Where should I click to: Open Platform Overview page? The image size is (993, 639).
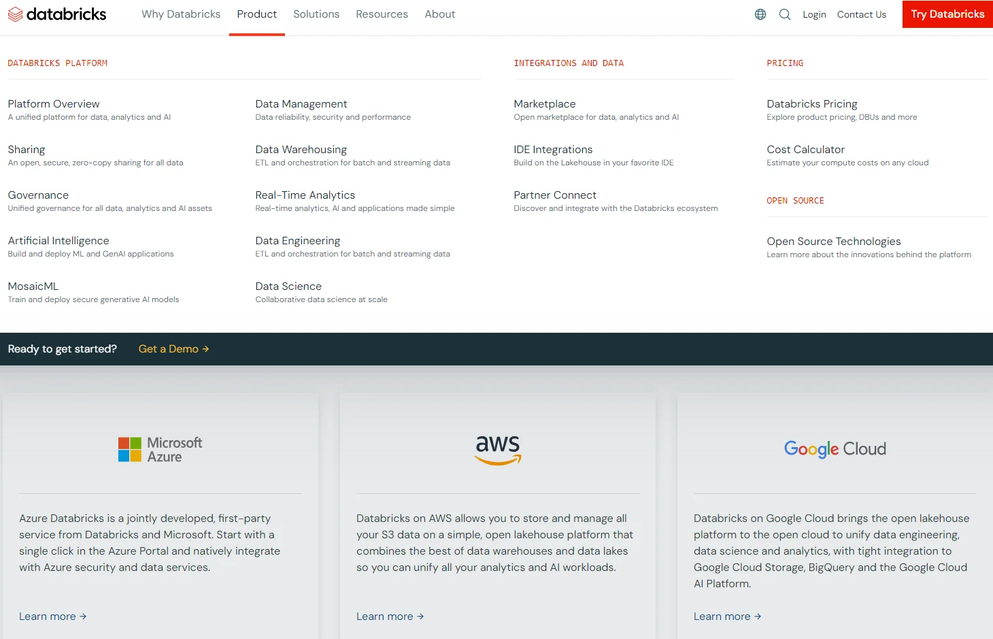coord(54,104)
